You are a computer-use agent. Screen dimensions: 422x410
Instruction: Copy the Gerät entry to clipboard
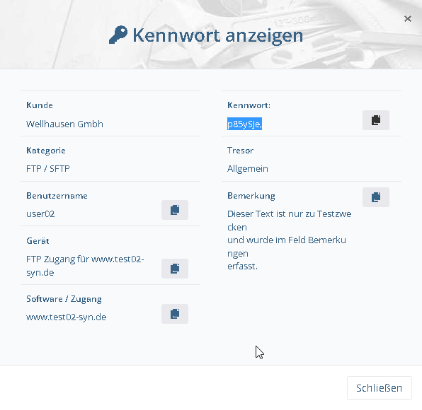pos(175,269)
